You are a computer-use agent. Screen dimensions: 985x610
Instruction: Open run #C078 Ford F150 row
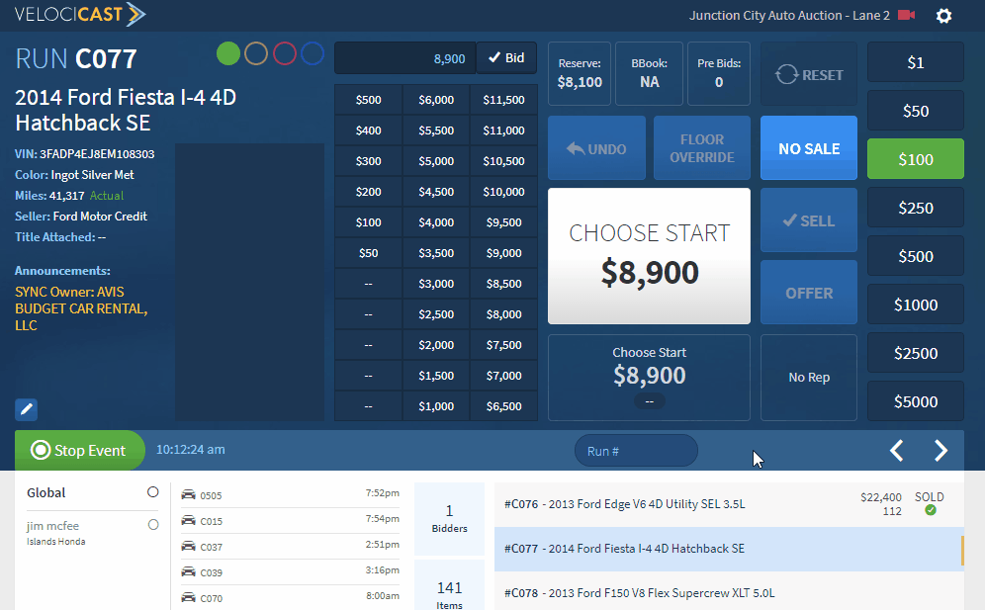pyautogui.click(x=729, y=592)
